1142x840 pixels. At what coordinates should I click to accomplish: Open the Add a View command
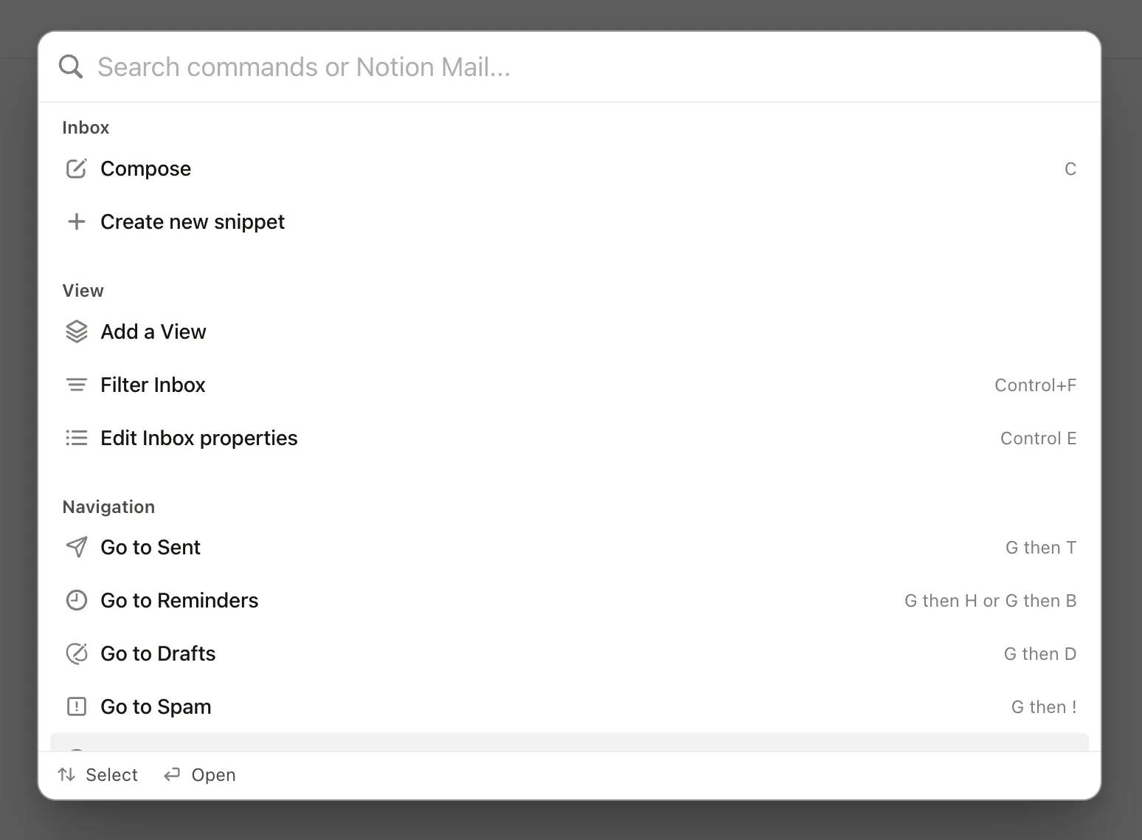[x=153, y=332]
